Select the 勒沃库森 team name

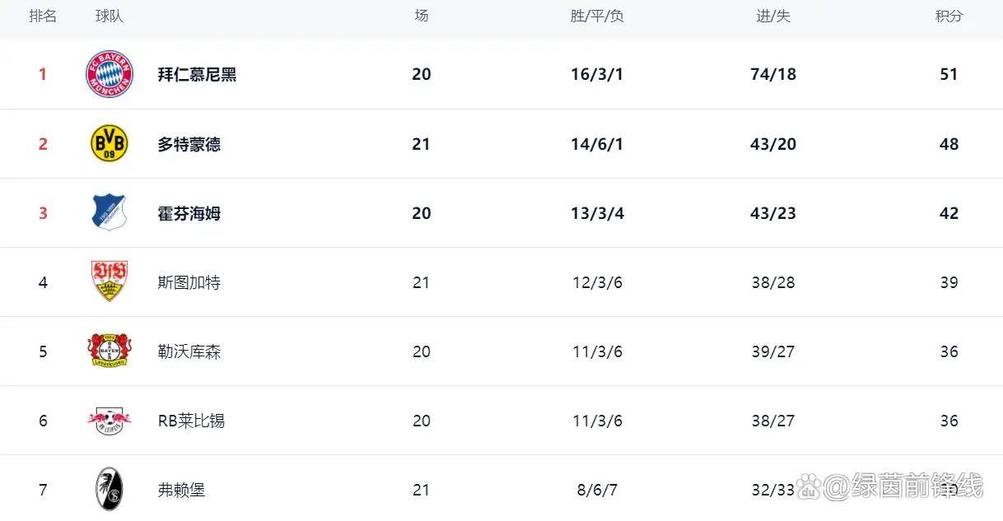pos(189,351)
